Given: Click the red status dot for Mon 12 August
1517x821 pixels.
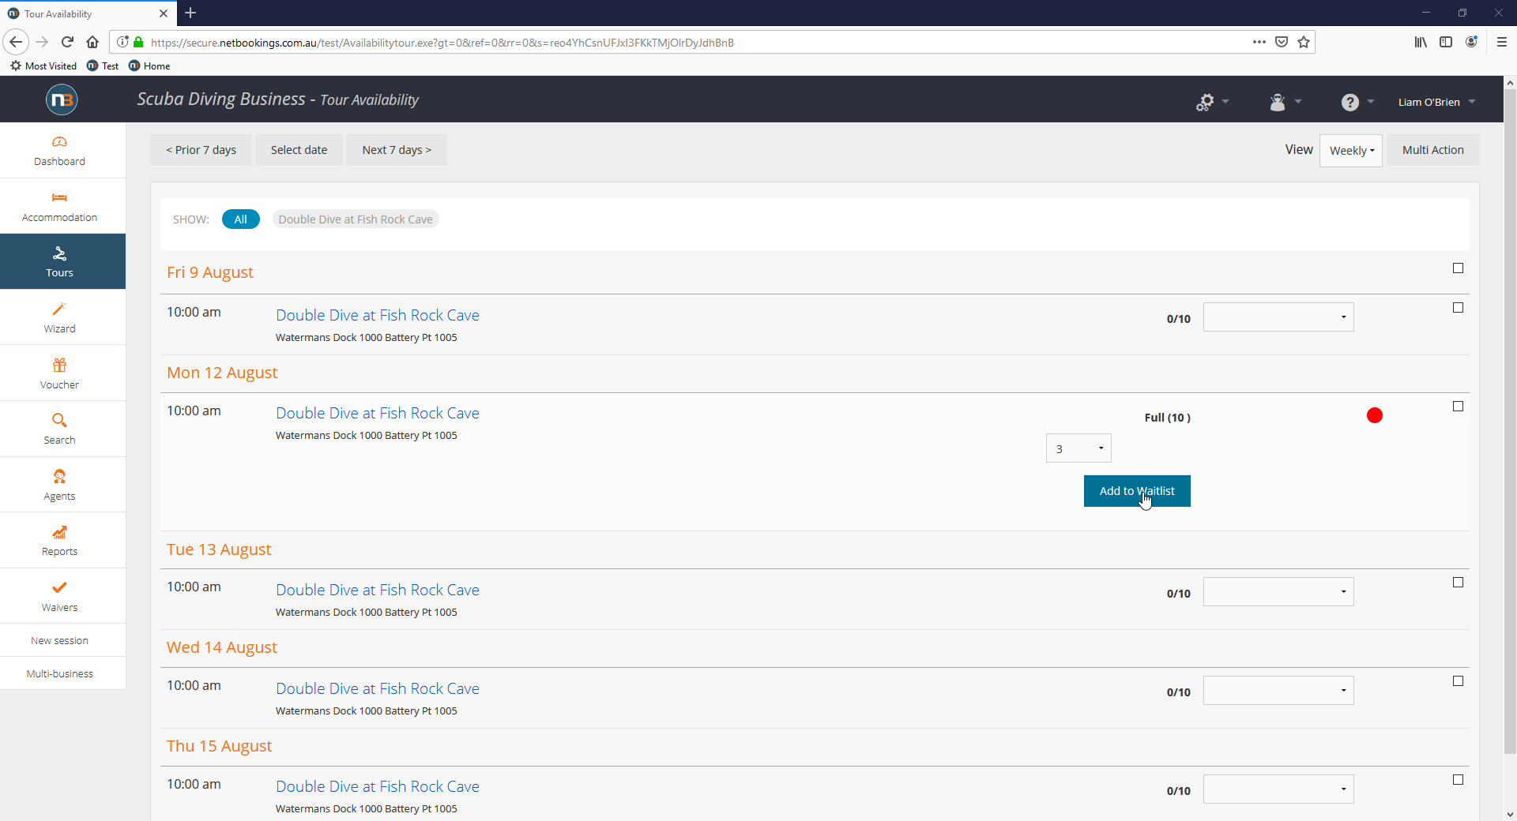Looking at the screenshot, I should 1375,415.
